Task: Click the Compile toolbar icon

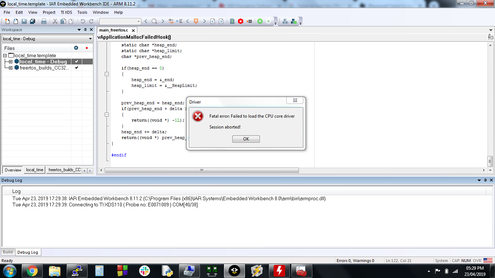Action: click(x=232, y=21)
